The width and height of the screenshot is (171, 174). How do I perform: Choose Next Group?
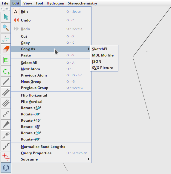[51, 82]
